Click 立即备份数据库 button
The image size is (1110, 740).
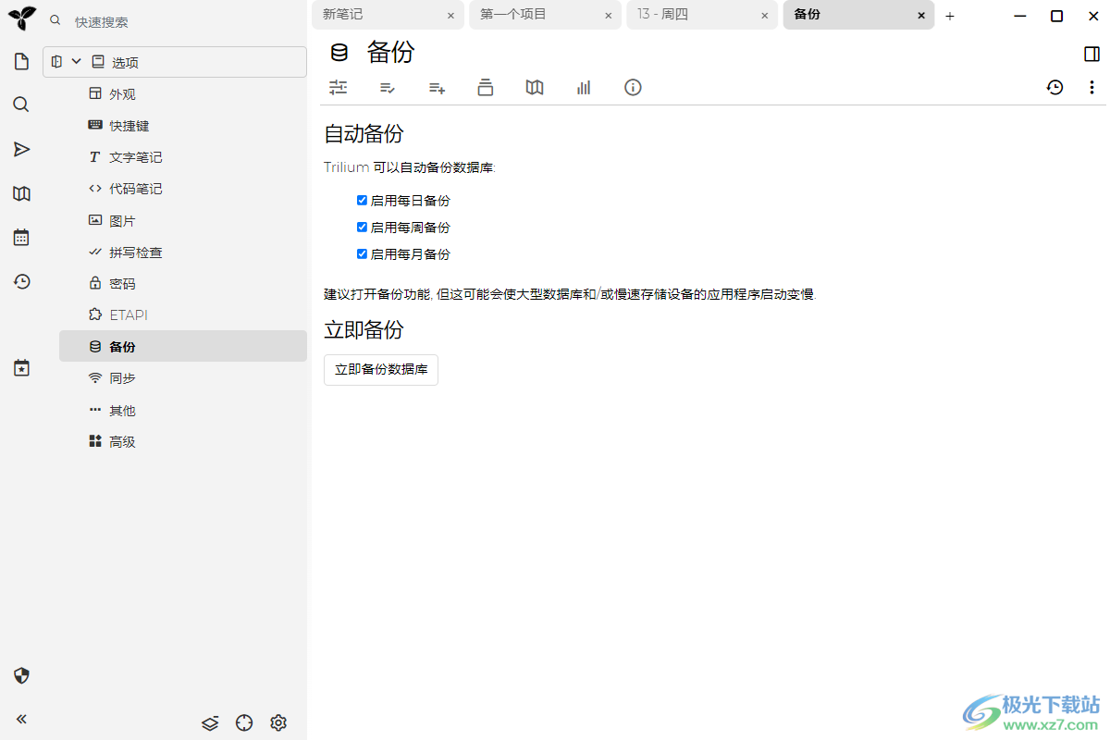coord(381,370)
